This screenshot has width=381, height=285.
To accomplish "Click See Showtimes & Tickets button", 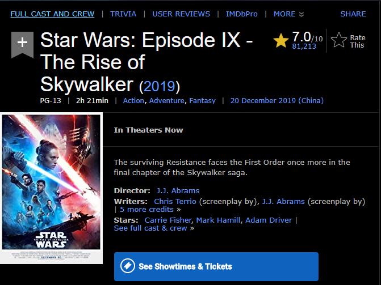I will tap(216, 266).
